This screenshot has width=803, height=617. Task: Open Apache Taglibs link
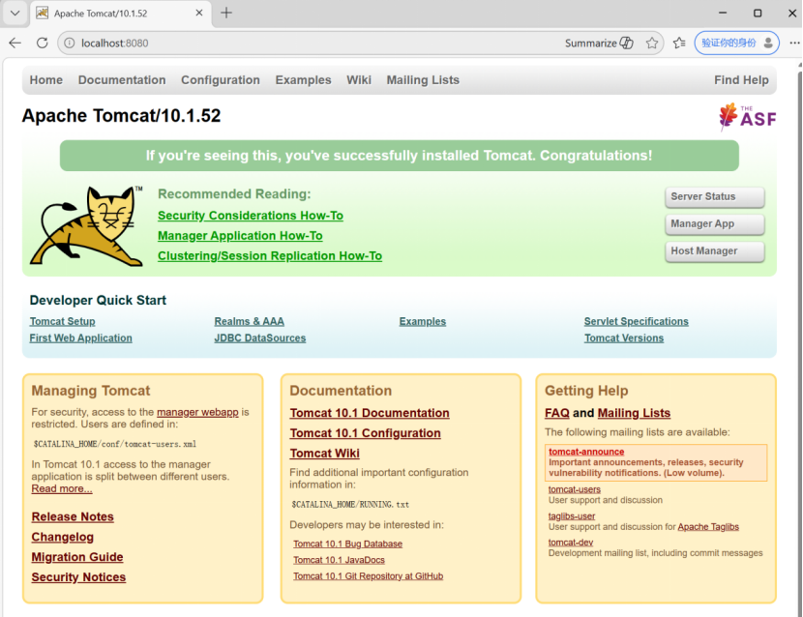pyautogui.click(x=708, y=527)
